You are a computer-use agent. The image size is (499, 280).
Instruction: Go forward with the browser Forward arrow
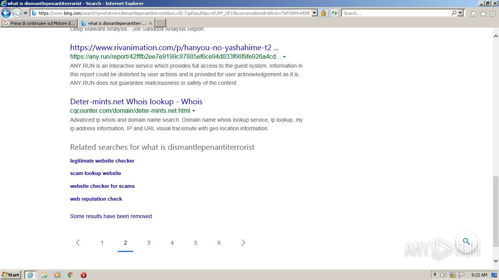click(x=17, y=13)
